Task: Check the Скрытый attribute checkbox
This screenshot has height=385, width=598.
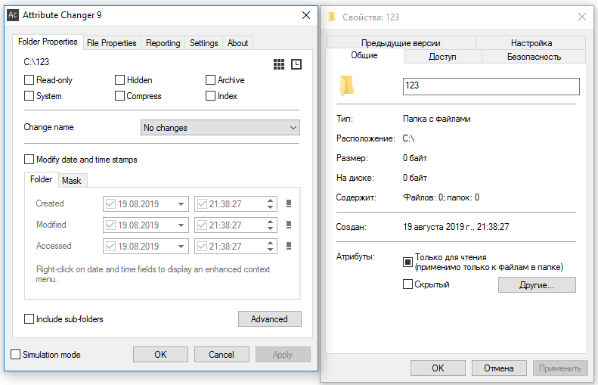Action: 407,284
